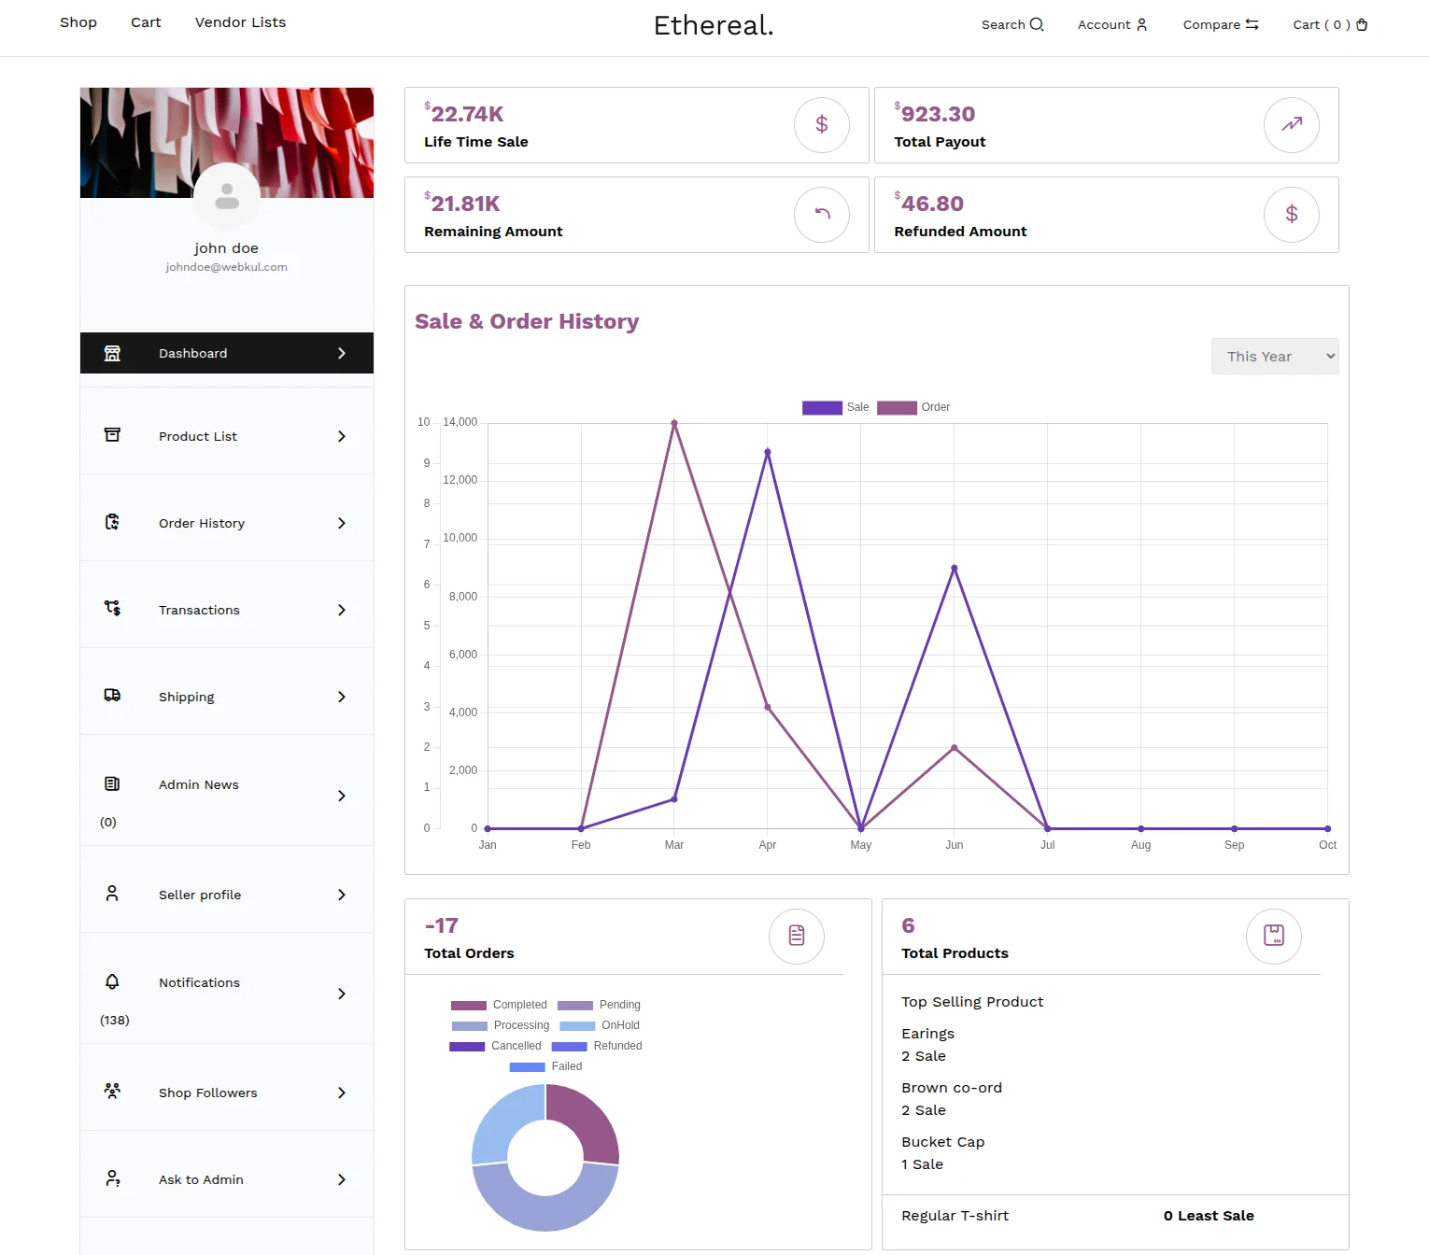Click the trending arrow icon on Total Payout card
Screen dimensions: 1429x1255
[x=1292, y=124]
